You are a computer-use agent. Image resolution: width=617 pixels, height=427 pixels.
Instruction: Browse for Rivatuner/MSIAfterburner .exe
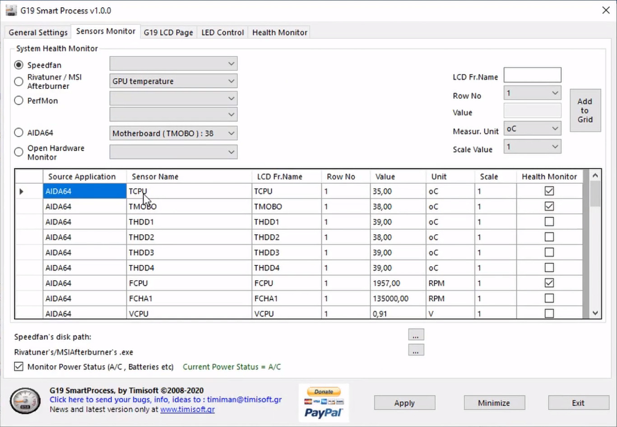tap(416, 350)
